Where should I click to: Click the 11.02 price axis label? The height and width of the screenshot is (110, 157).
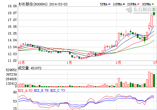point(12,61)
